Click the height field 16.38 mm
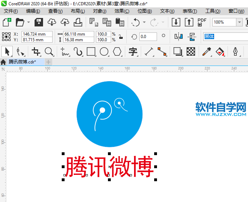This screenshot has height=202, width=248. tap(79, 40)
